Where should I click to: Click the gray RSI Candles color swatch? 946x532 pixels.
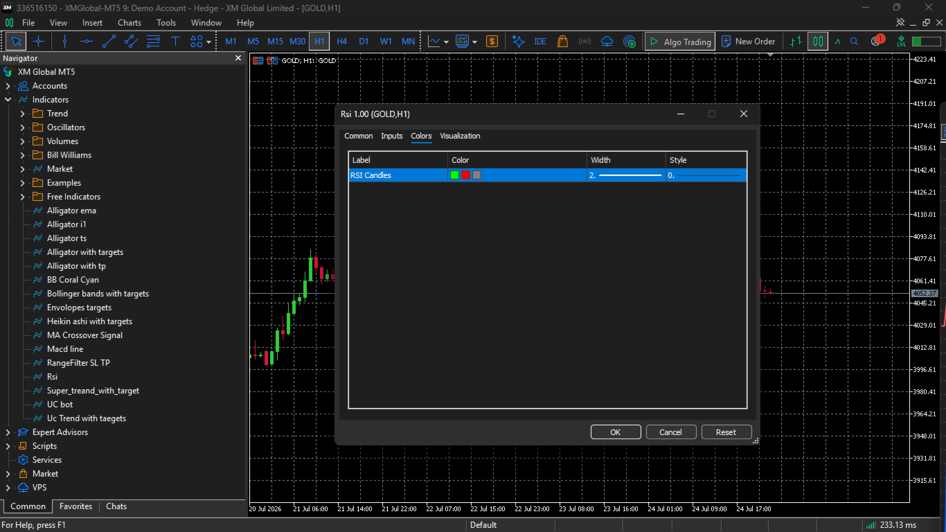(477, 175)
